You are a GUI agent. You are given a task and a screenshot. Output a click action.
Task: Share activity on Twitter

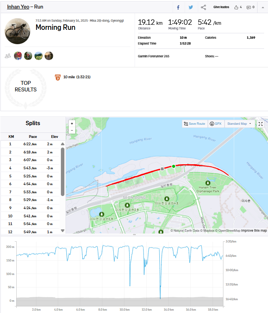click(191, 7)
